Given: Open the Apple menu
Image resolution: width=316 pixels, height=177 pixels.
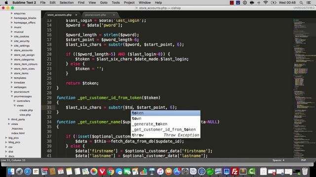Looking at the screenshot, I should click(6, 2).
